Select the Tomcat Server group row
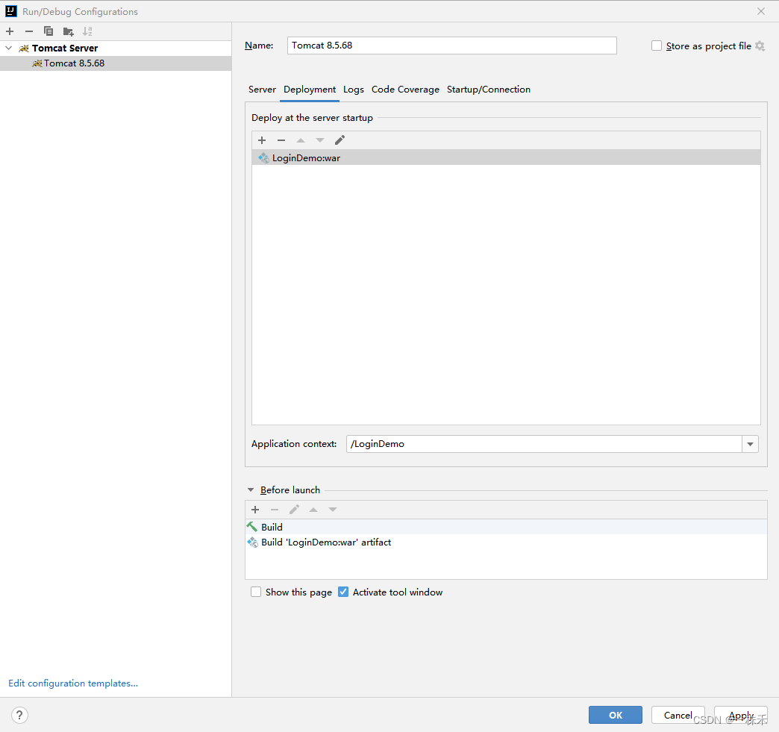Image resolution: width=779 pixels, height=732 pixels. [x=116, y=49]
